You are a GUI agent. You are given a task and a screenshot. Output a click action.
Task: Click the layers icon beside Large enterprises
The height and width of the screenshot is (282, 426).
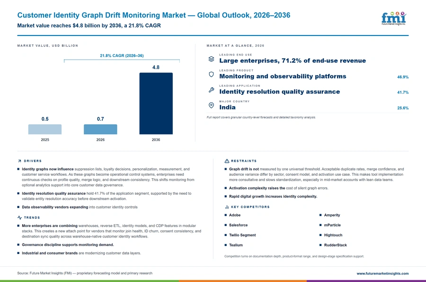tap(211, 59)
